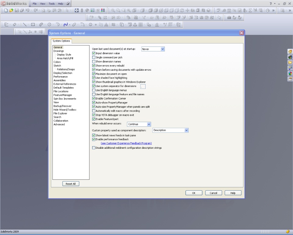This screenshot has height=235, width=293.
Task: Toggle Auto-show PropertyManager checkbox
Action: click(x=94, y=103)
